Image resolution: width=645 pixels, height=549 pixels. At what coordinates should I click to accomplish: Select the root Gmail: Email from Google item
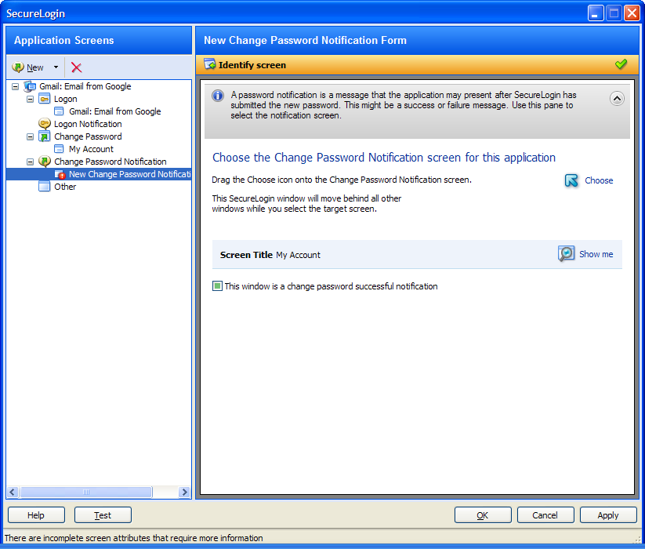85,86
